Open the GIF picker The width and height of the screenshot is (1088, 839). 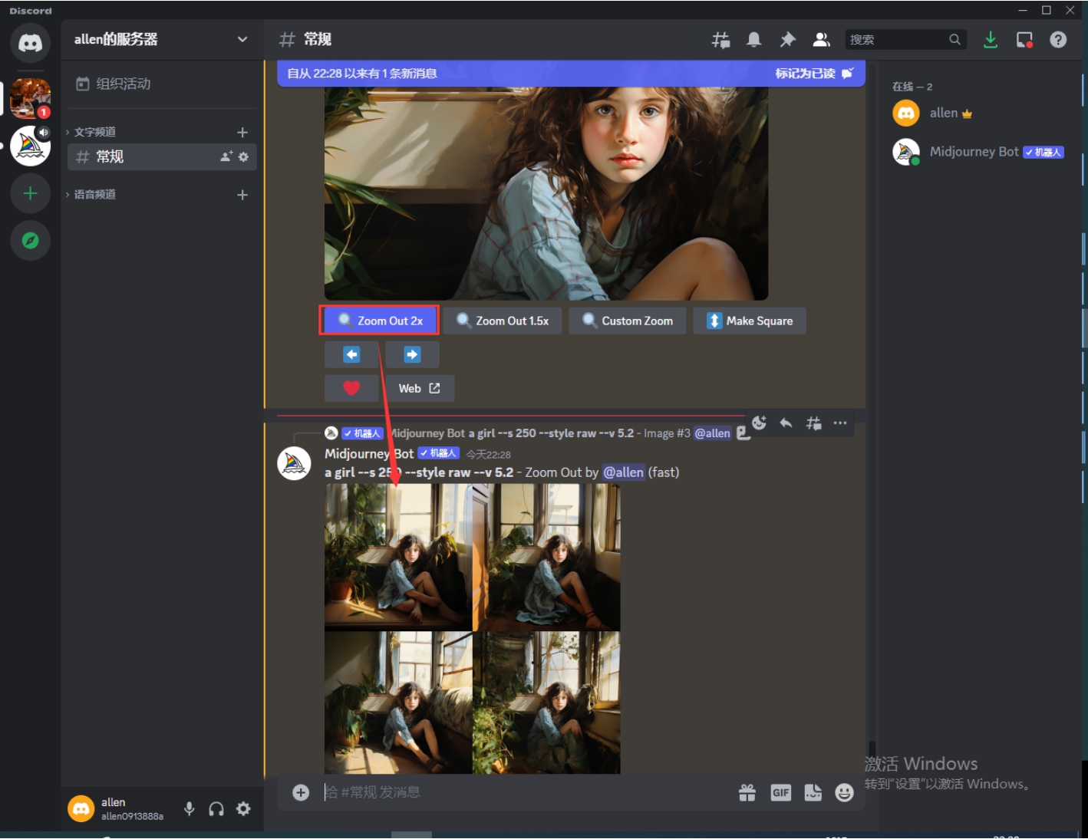[780, 792]
